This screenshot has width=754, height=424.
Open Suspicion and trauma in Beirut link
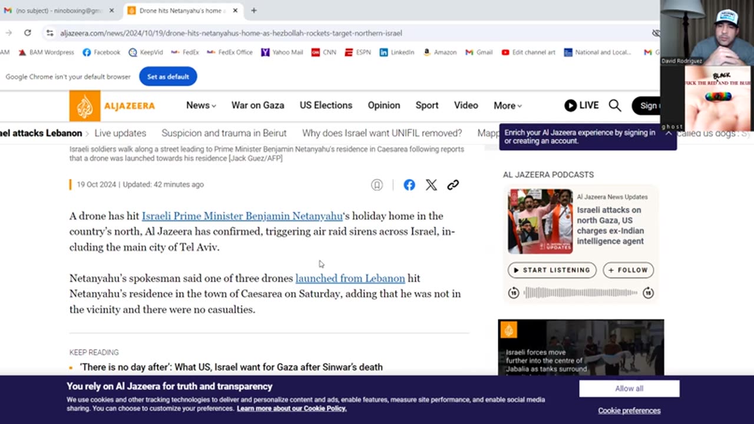pos(224,133)
